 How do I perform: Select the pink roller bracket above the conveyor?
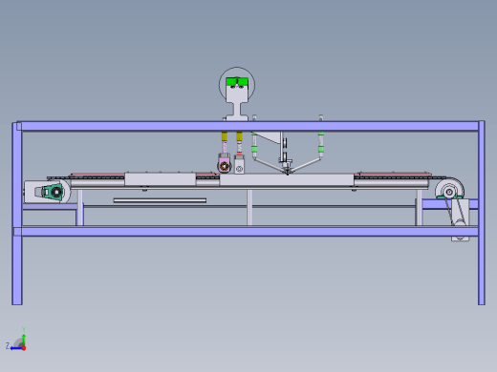[x=224, y=163]
